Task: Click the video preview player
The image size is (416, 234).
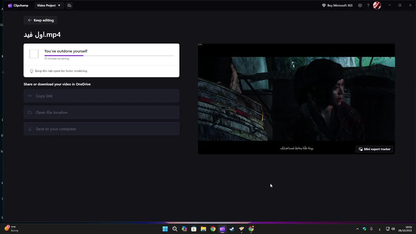Action: click(296, 99)
